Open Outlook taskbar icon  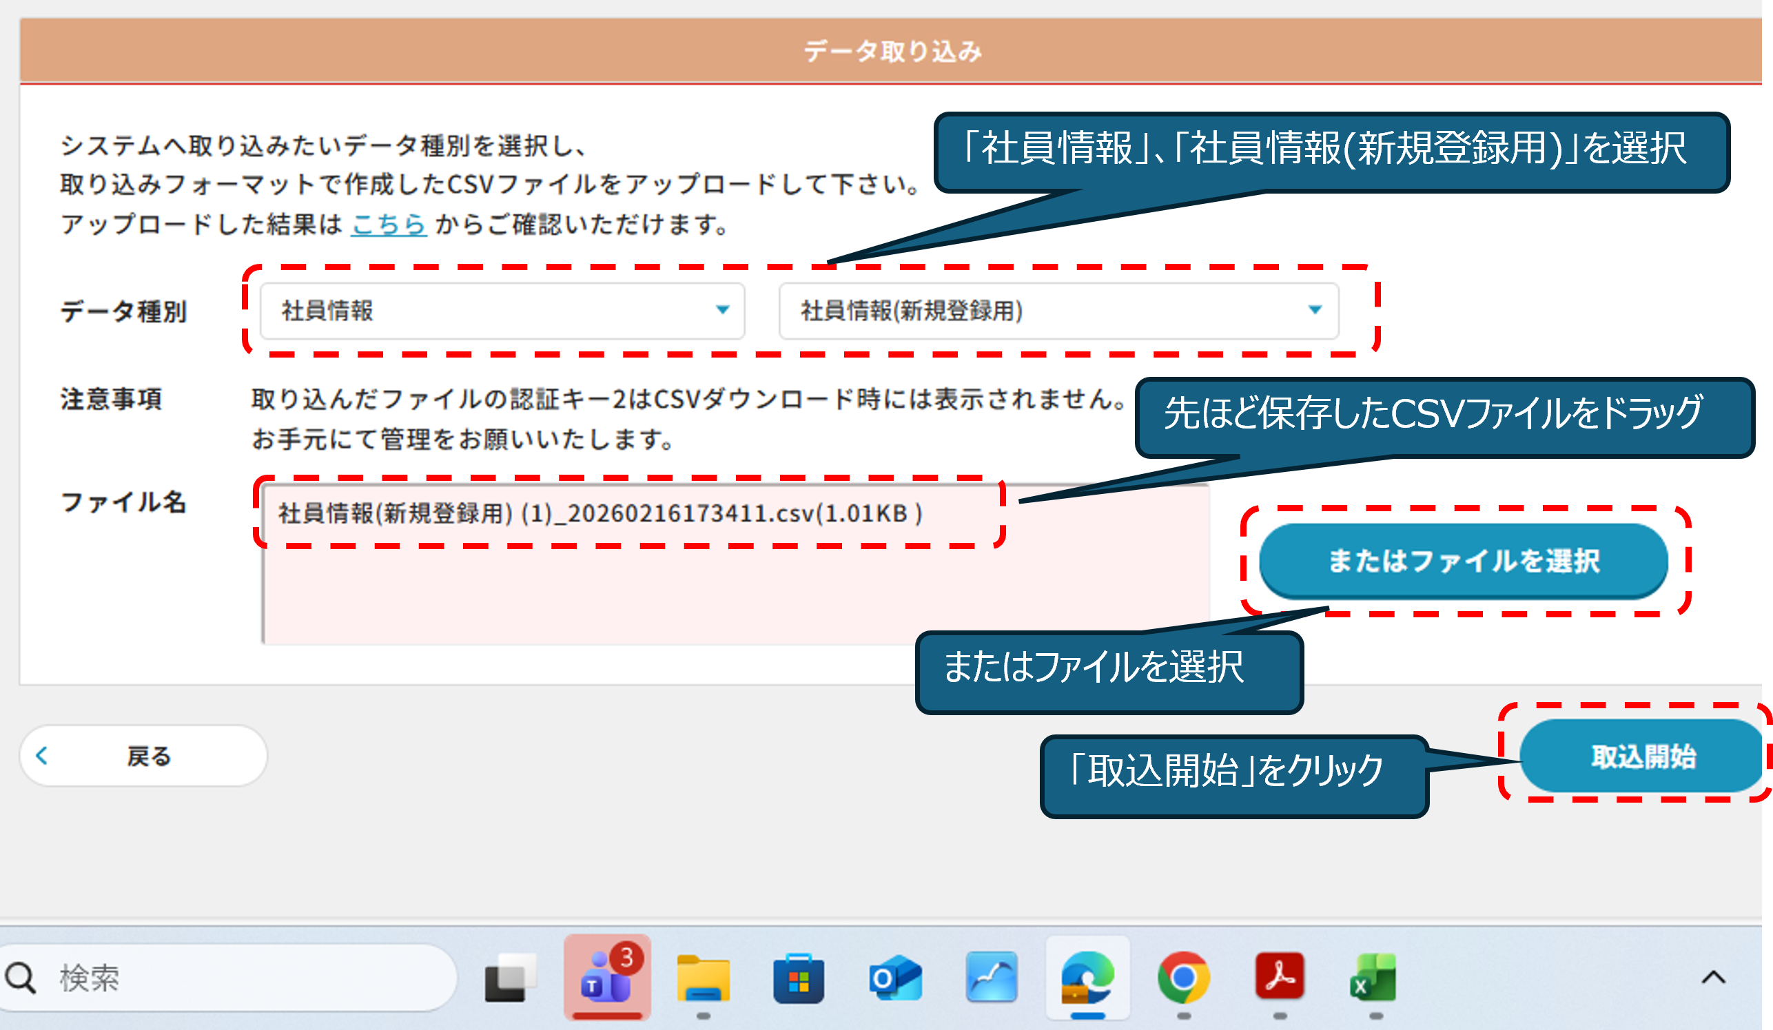click(x=895, y=978)
